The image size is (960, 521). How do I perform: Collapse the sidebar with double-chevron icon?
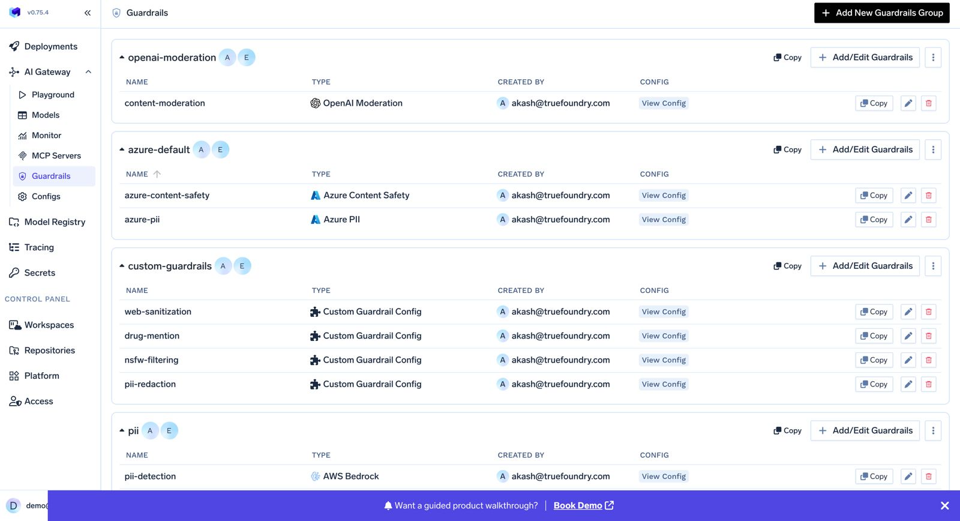tap(88, 13)
